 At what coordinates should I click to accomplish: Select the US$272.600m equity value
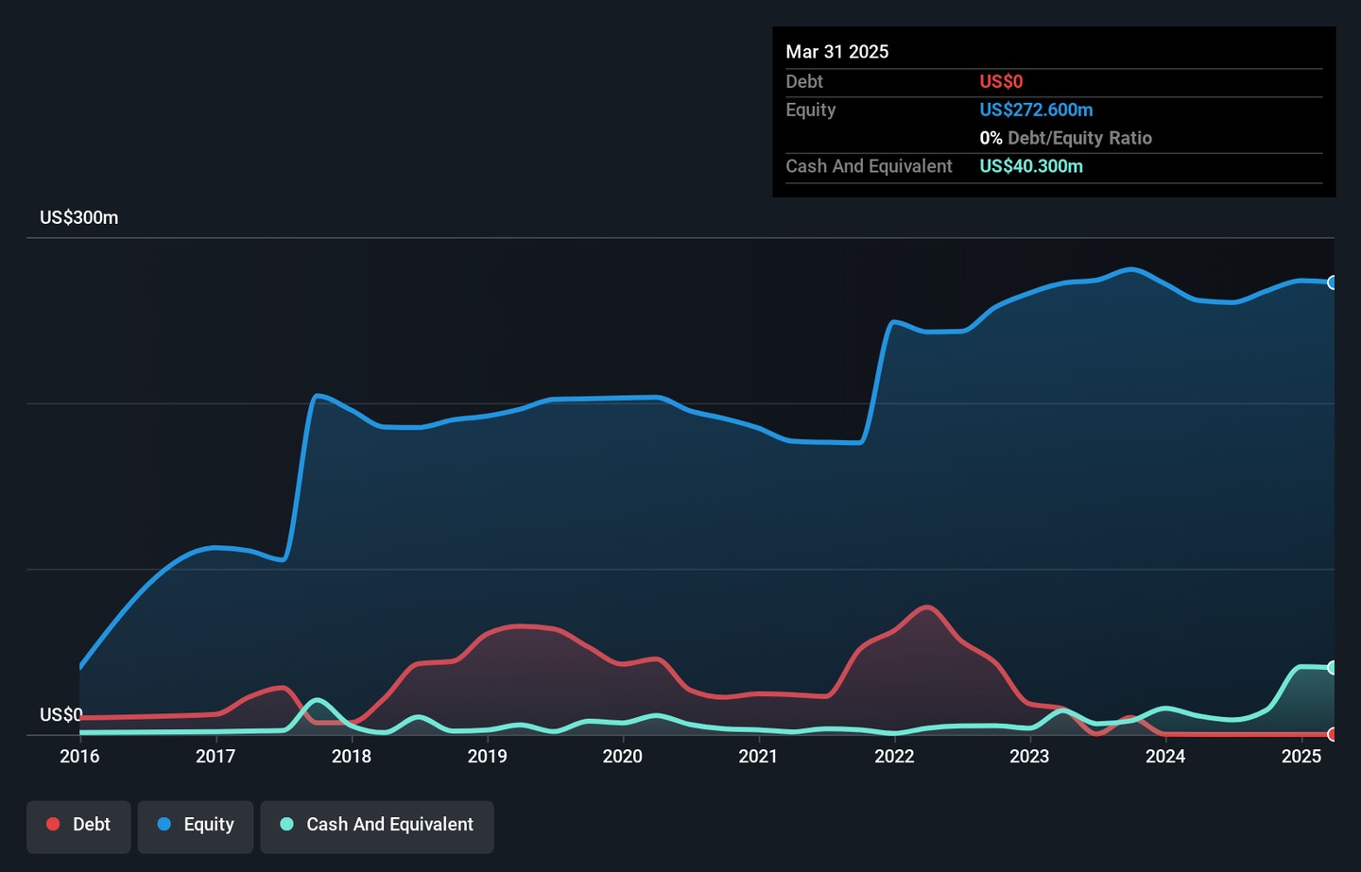pos(1036,110)
